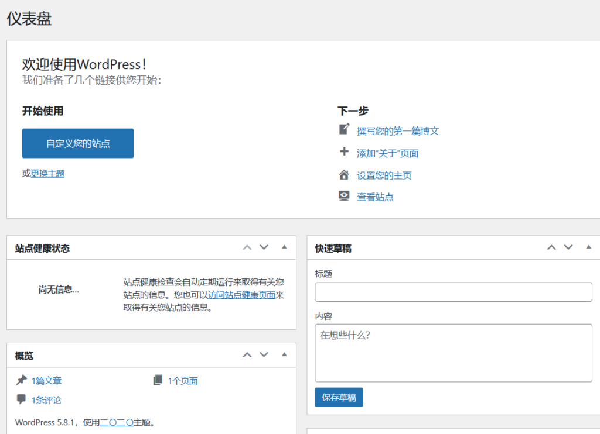The height and width of the screenshot is (434, 600).
Task: Click the 仪表盘 page heading
Action: coord(29,18)
